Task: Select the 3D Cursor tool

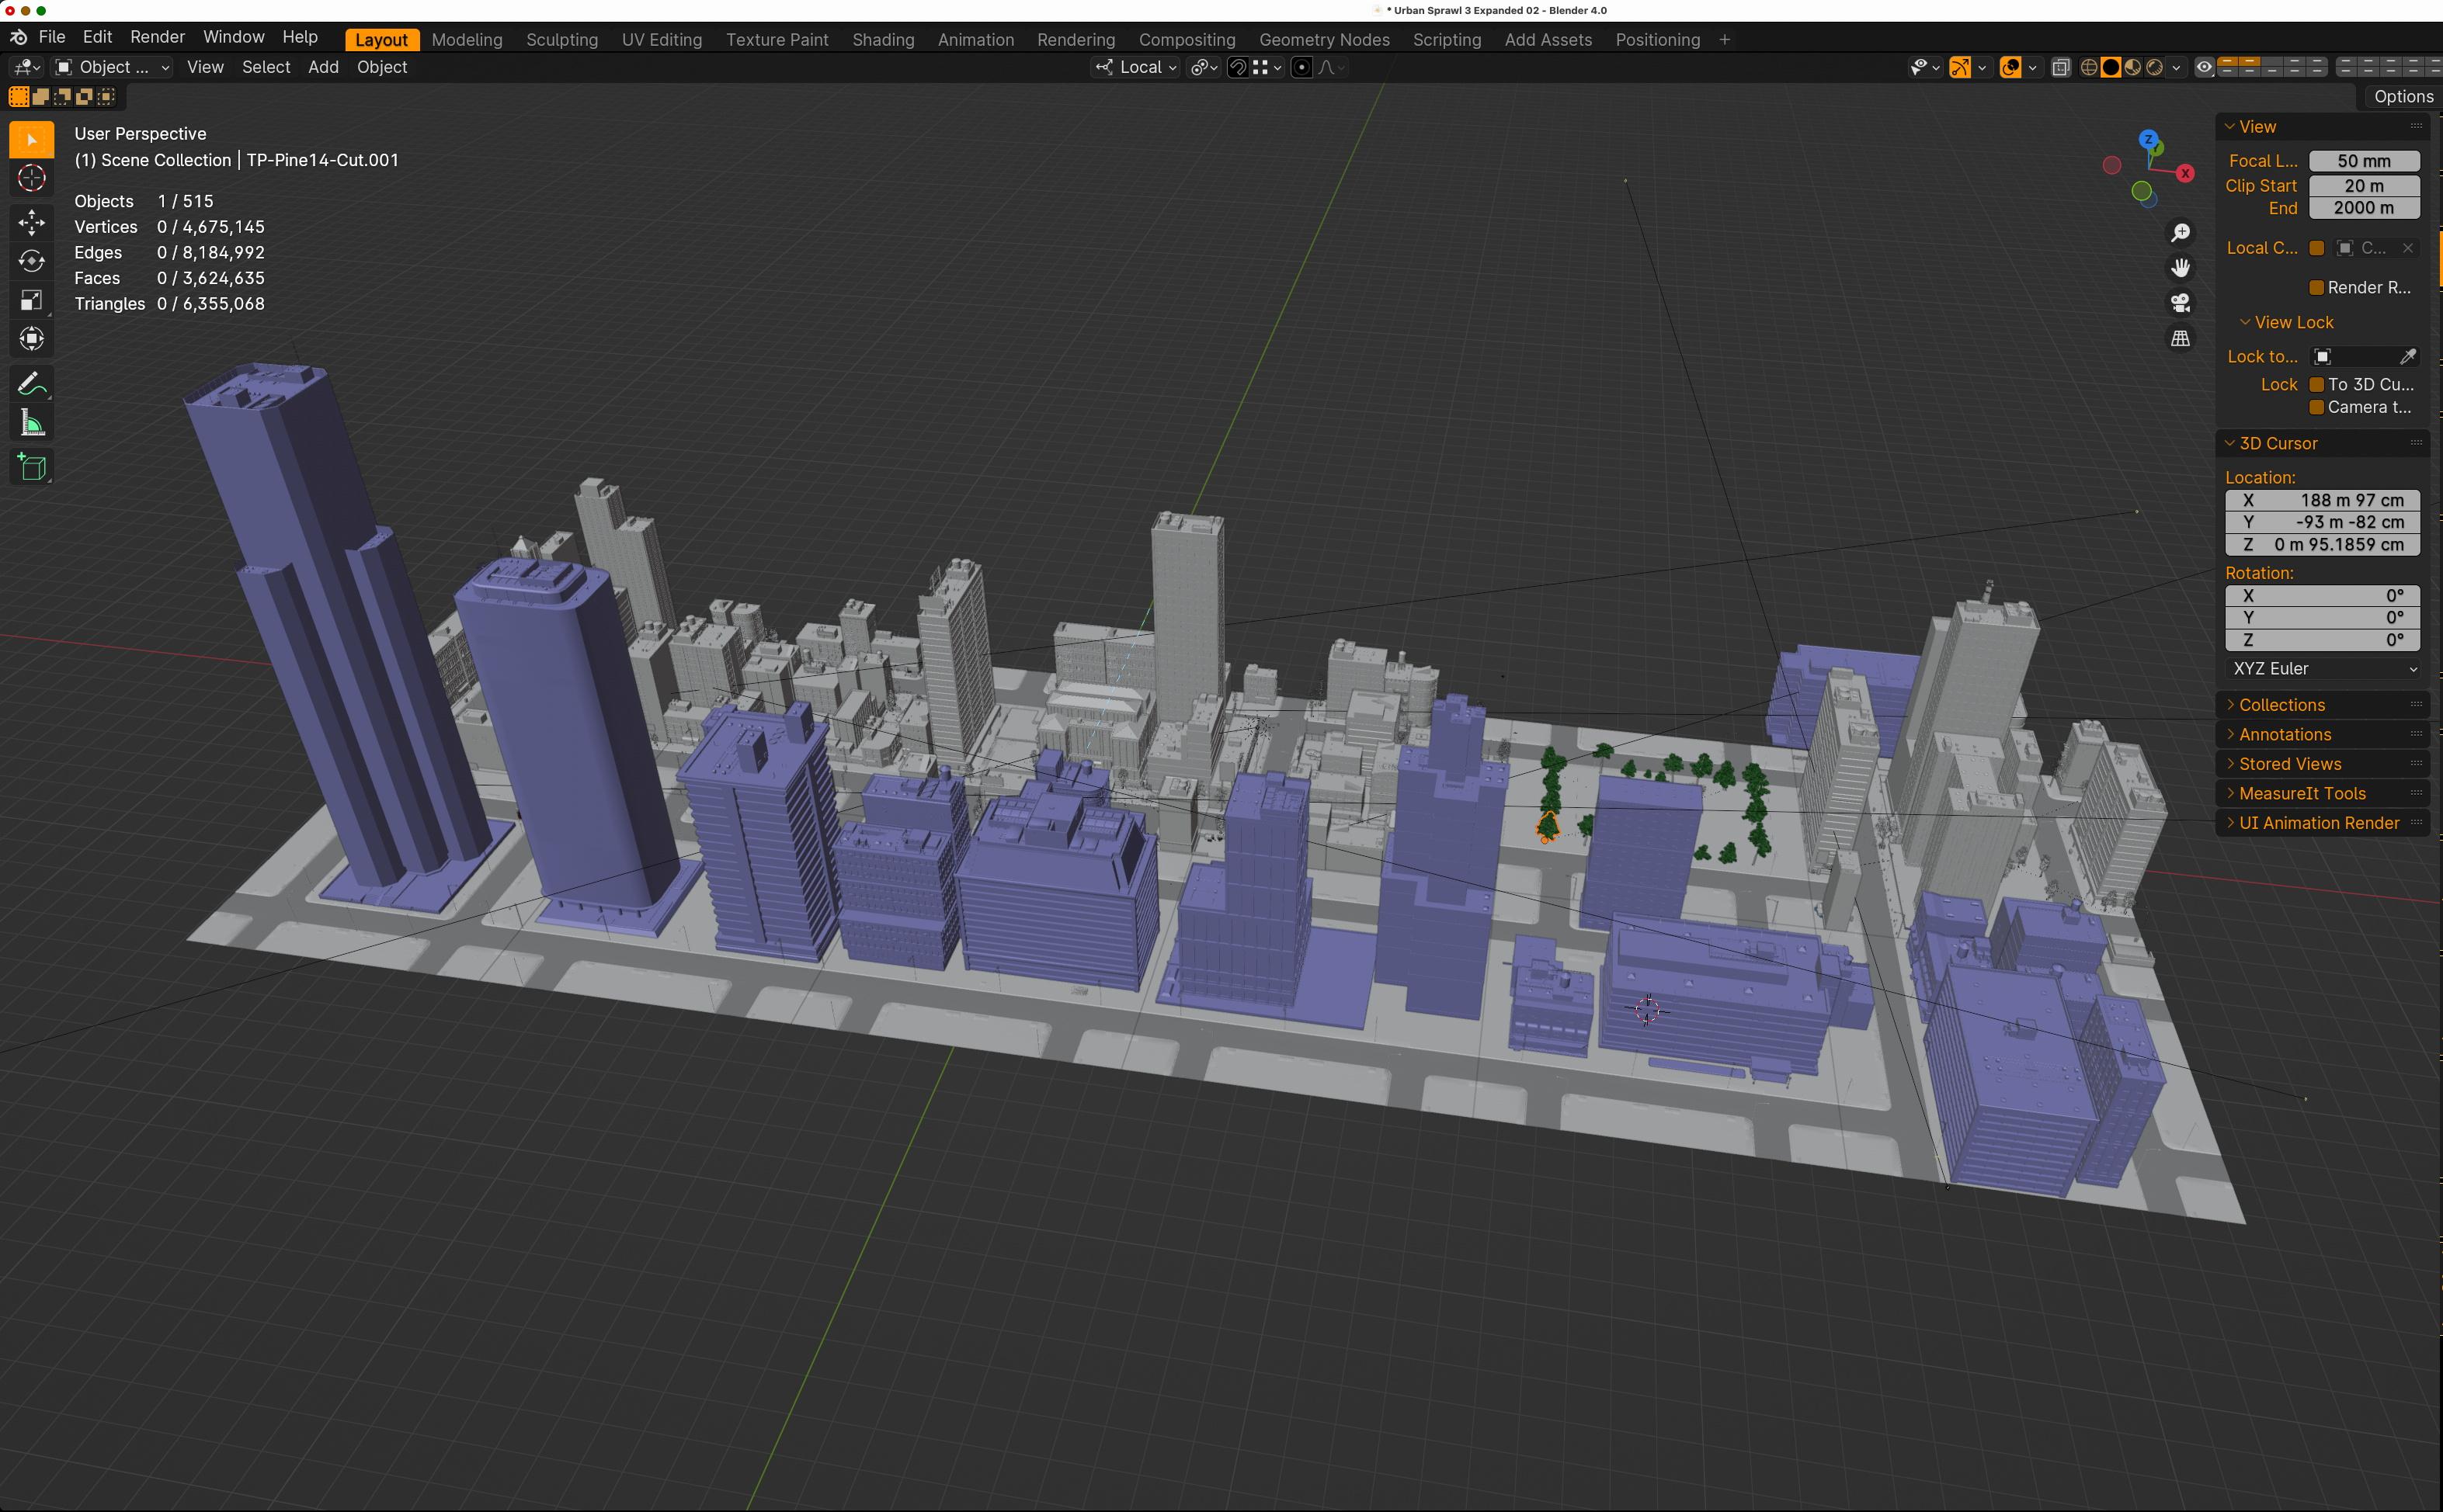Action: [x=32, y=179]
